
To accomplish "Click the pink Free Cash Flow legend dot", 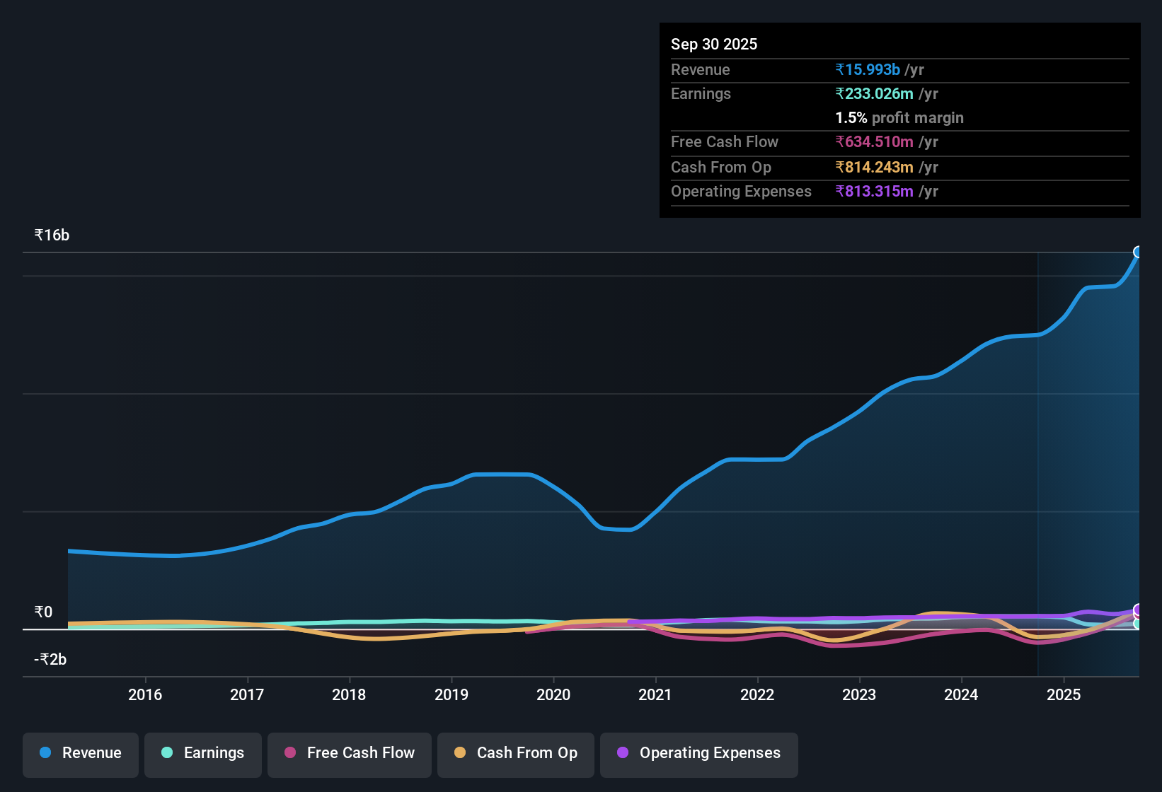I will click(x=289, y=752).
